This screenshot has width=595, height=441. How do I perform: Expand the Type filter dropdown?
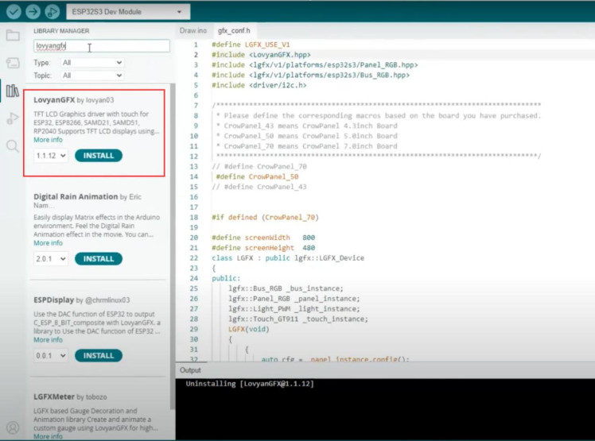pyautogui.click(x=92, y=62)
